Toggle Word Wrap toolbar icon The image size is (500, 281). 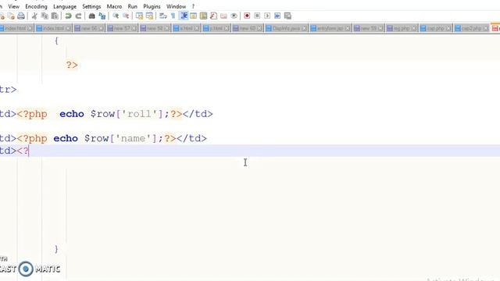[163, 16]
